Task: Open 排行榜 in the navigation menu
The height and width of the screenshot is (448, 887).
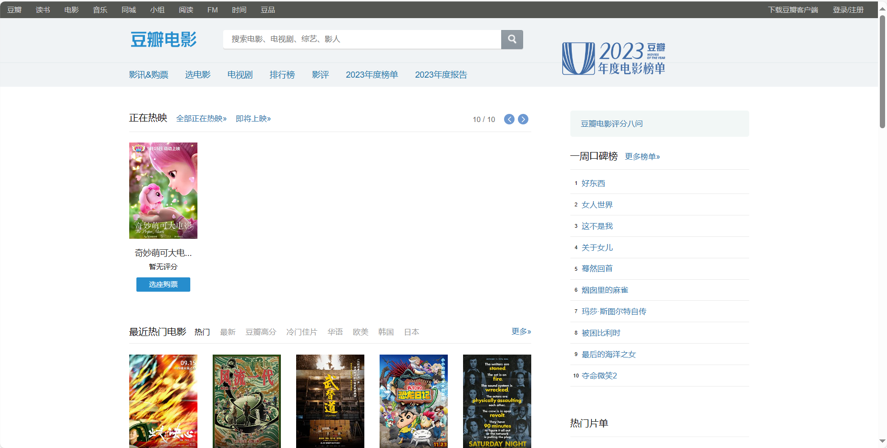Action: coord(282,75)
